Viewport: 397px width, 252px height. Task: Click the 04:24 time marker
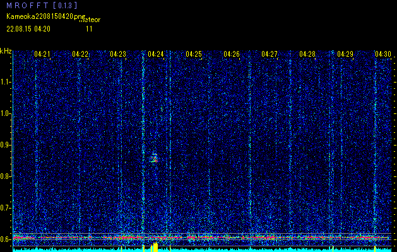(156, 54)
